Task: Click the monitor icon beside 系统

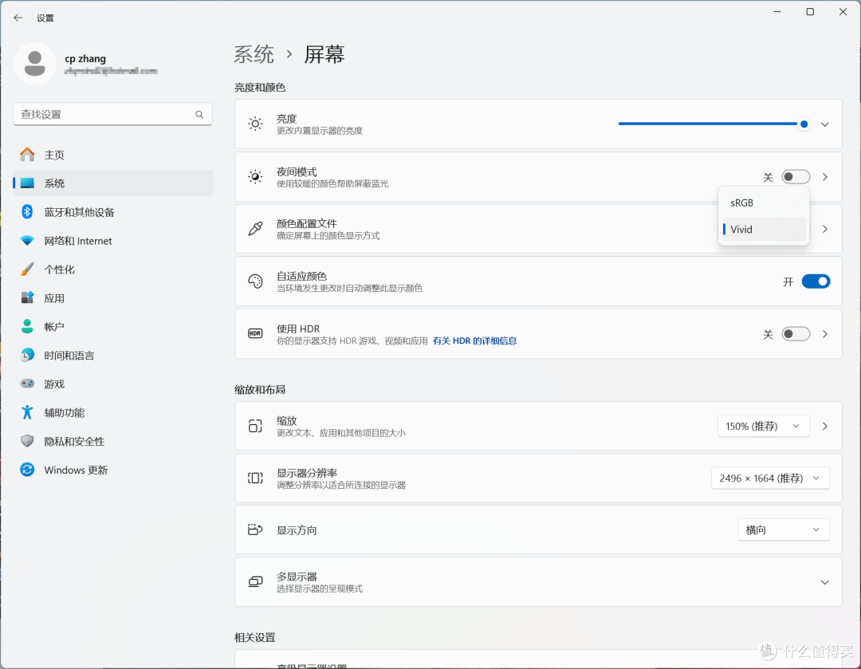Action: pos(27,183)
